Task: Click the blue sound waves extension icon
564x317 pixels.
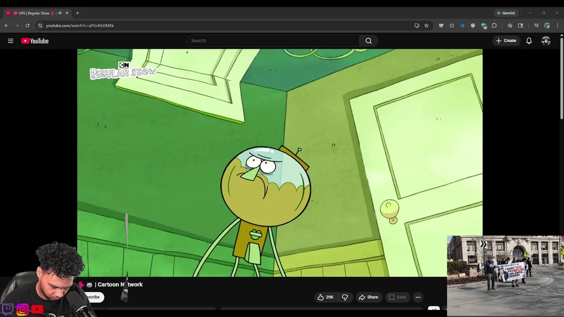Action: point(462,26)
